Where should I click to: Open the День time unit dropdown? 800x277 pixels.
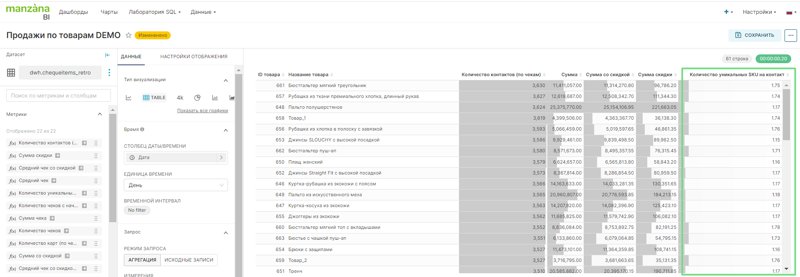click(x=176, y=185)
